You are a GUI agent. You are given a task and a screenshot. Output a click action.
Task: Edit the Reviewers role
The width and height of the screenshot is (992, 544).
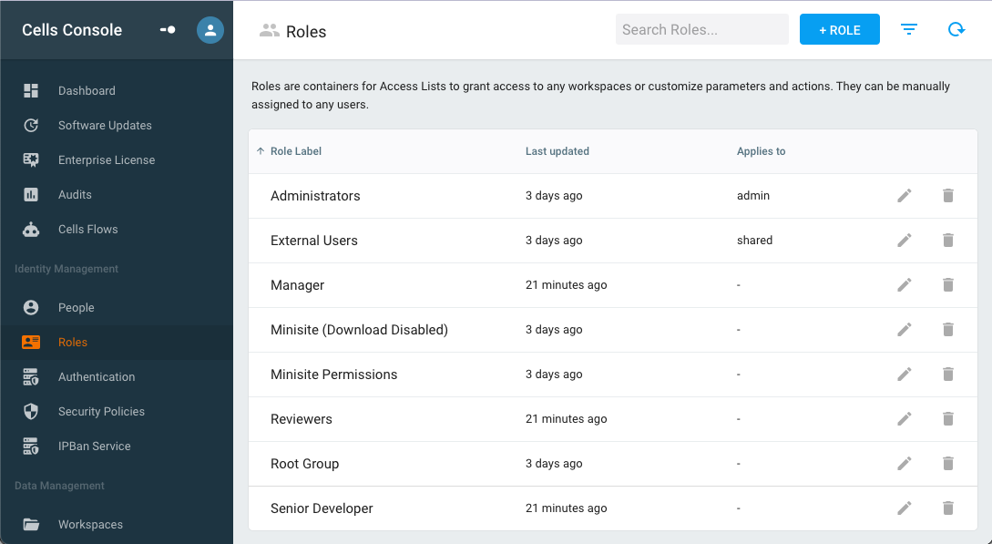tap(904, 419)
